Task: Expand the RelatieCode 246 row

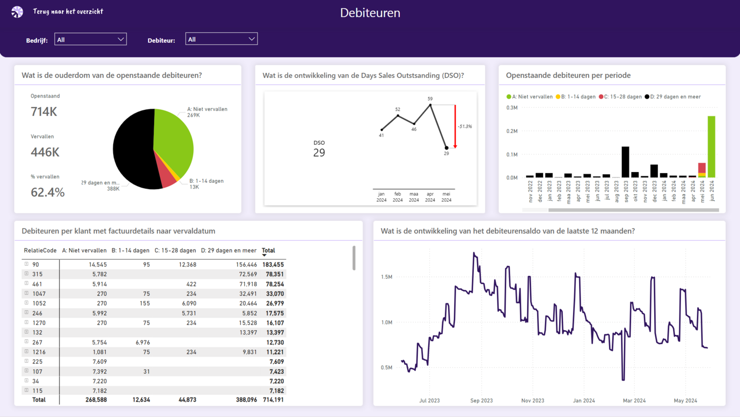Action: 27,313
